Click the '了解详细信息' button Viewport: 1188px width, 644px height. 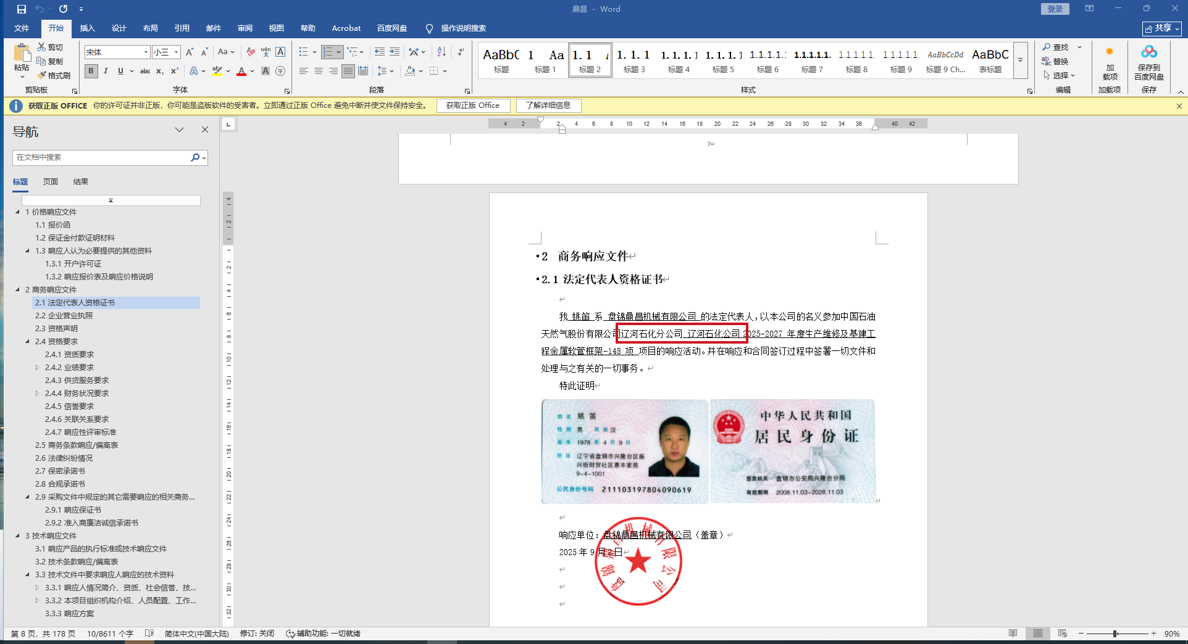[548, 105]
